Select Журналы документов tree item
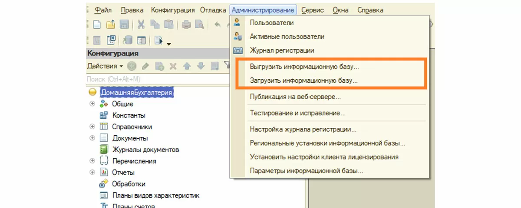The height and width of the screenshot is (208, 521). coord(145,149)
